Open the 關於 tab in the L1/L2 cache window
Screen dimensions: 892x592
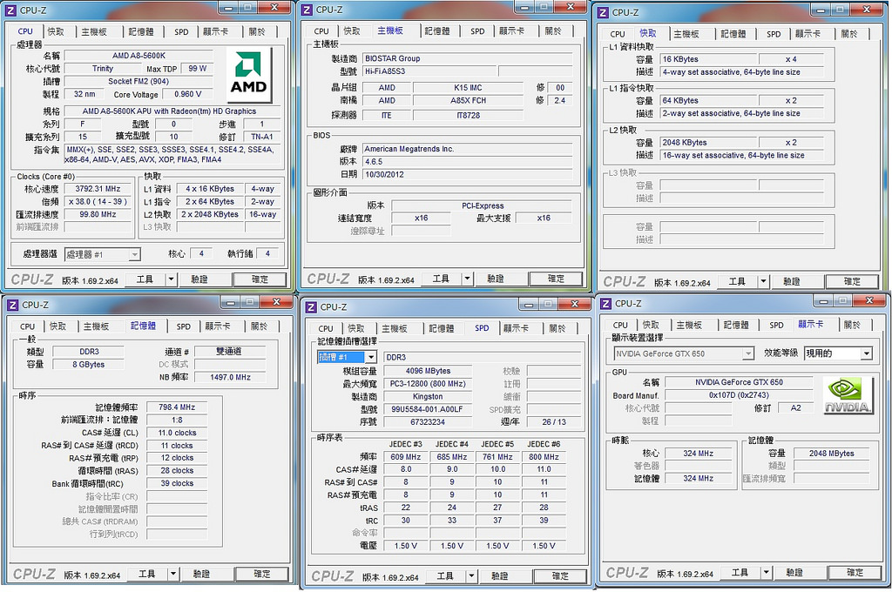[x=849, y=34]
